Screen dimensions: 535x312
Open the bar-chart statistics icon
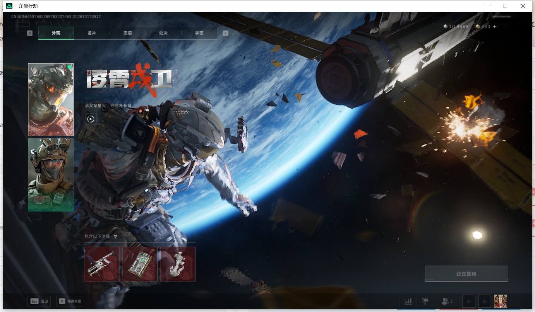(408, 301)
